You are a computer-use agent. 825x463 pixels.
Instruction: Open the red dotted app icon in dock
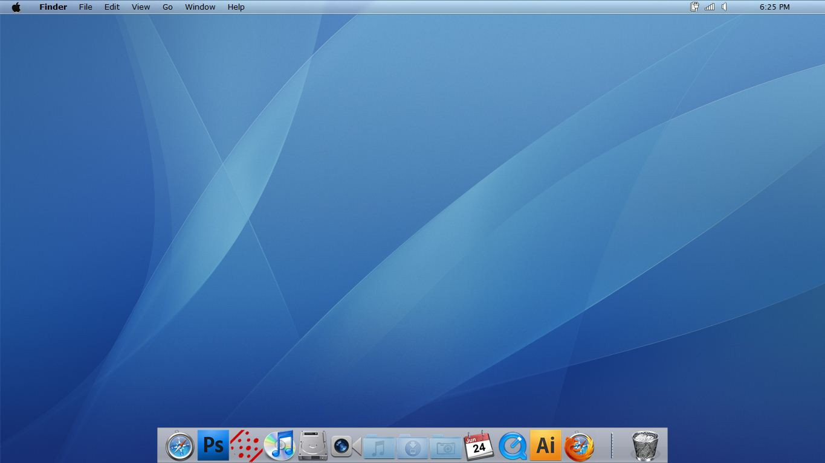click(x=246, y=445)
